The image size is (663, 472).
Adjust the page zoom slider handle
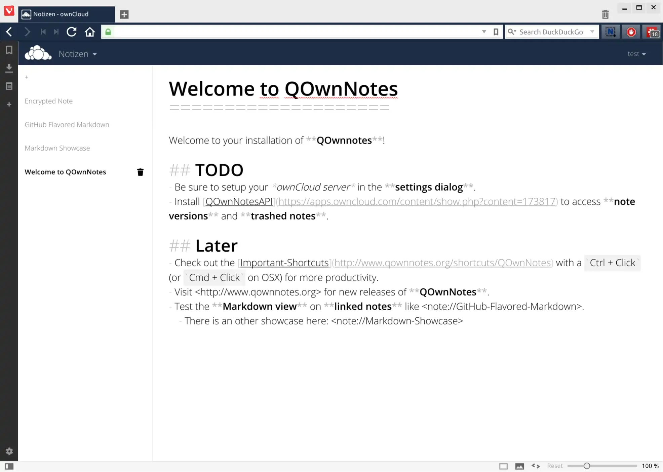click(587, 466)
